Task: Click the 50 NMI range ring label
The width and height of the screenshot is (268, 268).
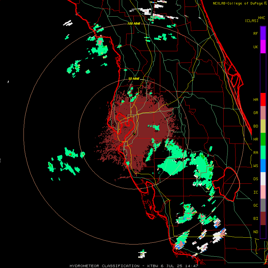Action: coord(134,79)
